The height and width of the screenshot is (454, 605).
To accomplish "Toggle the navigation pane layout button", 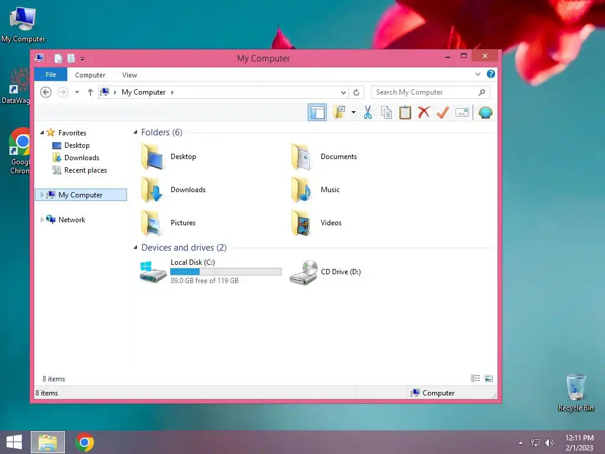I will [x=317, y=113].
